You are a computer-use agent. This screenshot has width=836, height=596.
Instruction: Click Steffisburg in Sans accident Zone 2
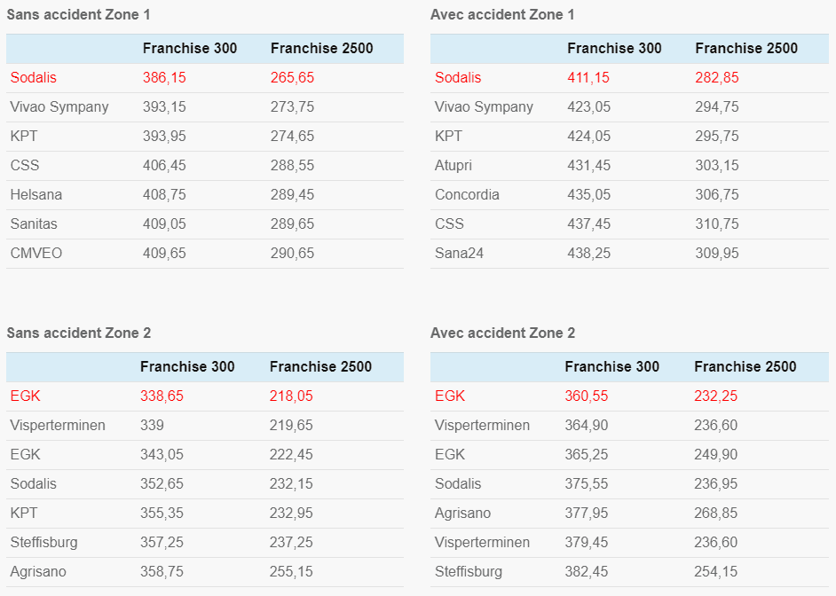pos(44,543)
